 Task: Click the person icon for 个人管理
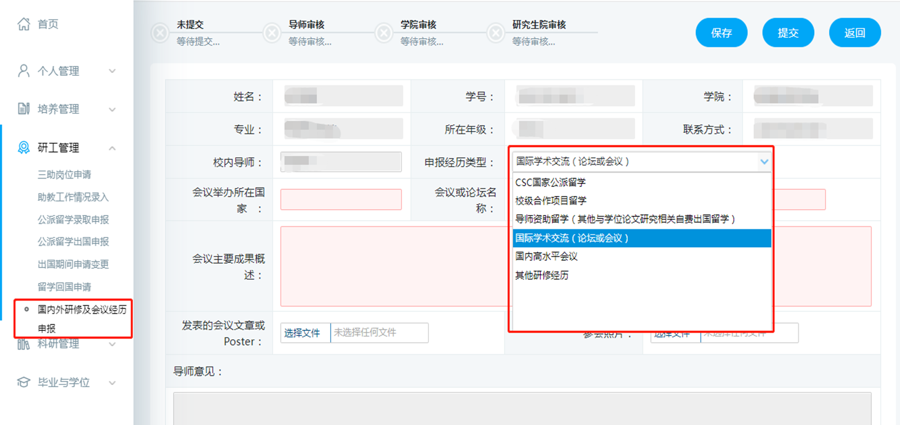click(23, 71)
